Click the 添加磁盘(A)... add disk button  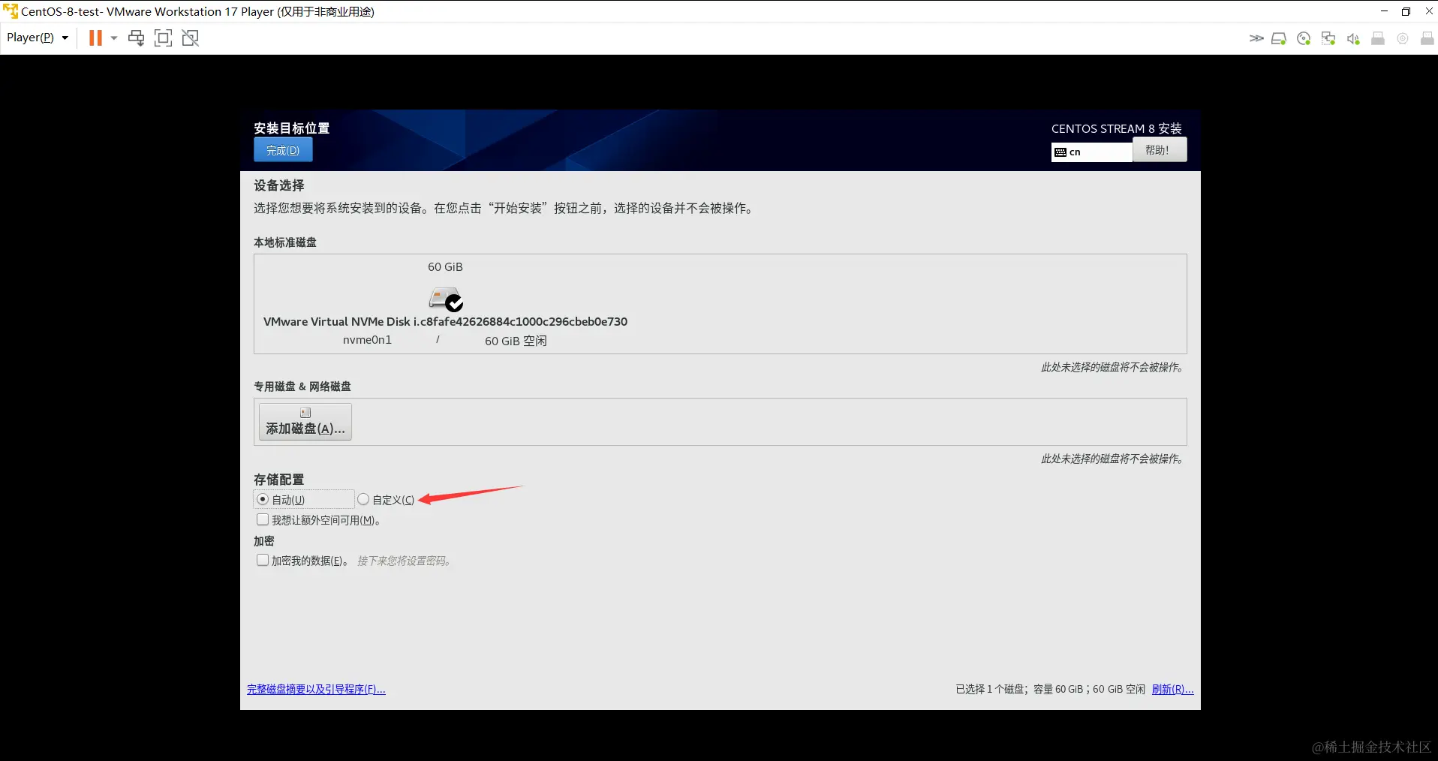point(305,421)
